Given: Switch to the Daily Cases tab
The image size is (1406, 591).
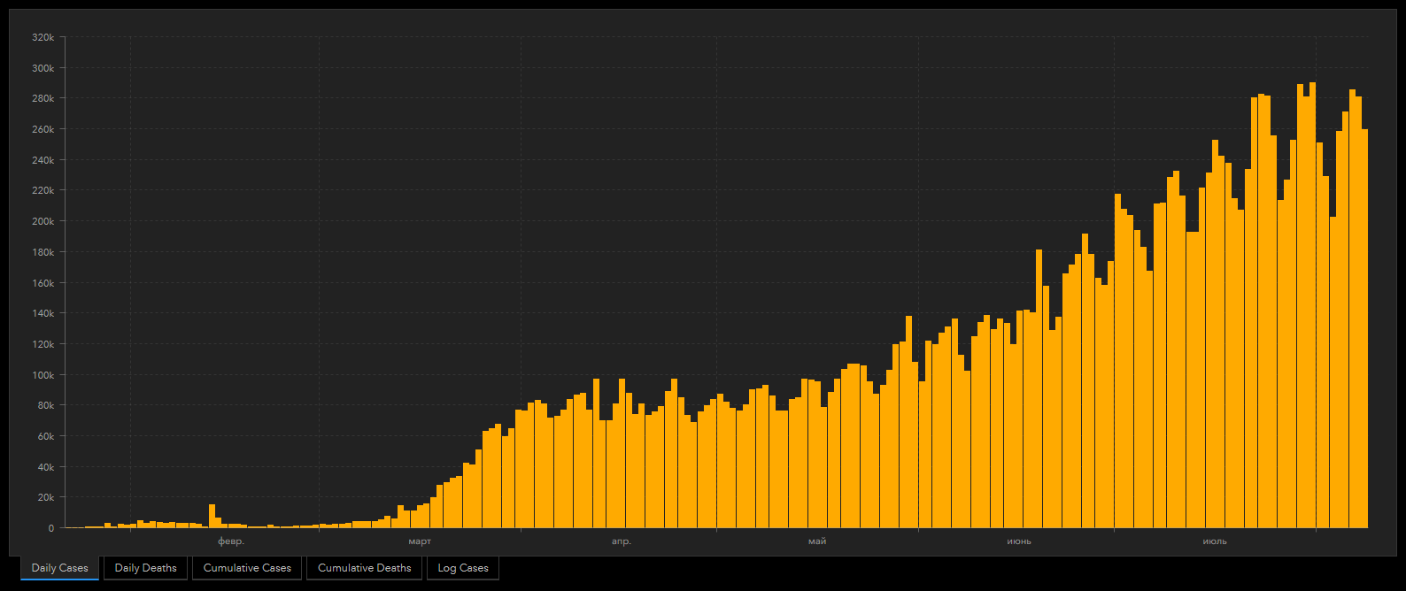Looking at the screenshot, I should tap(59, 568).
